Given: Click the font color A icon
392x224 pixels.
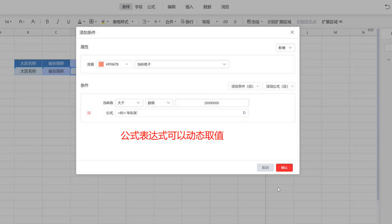Looking at the screenshot, I should click(80, 22).
